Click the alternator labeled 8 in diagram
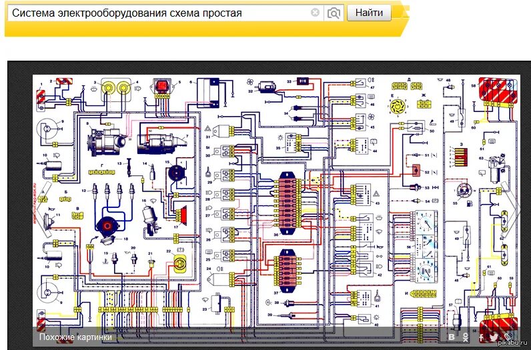Viewport: 531px width, 350px height. 107,145
